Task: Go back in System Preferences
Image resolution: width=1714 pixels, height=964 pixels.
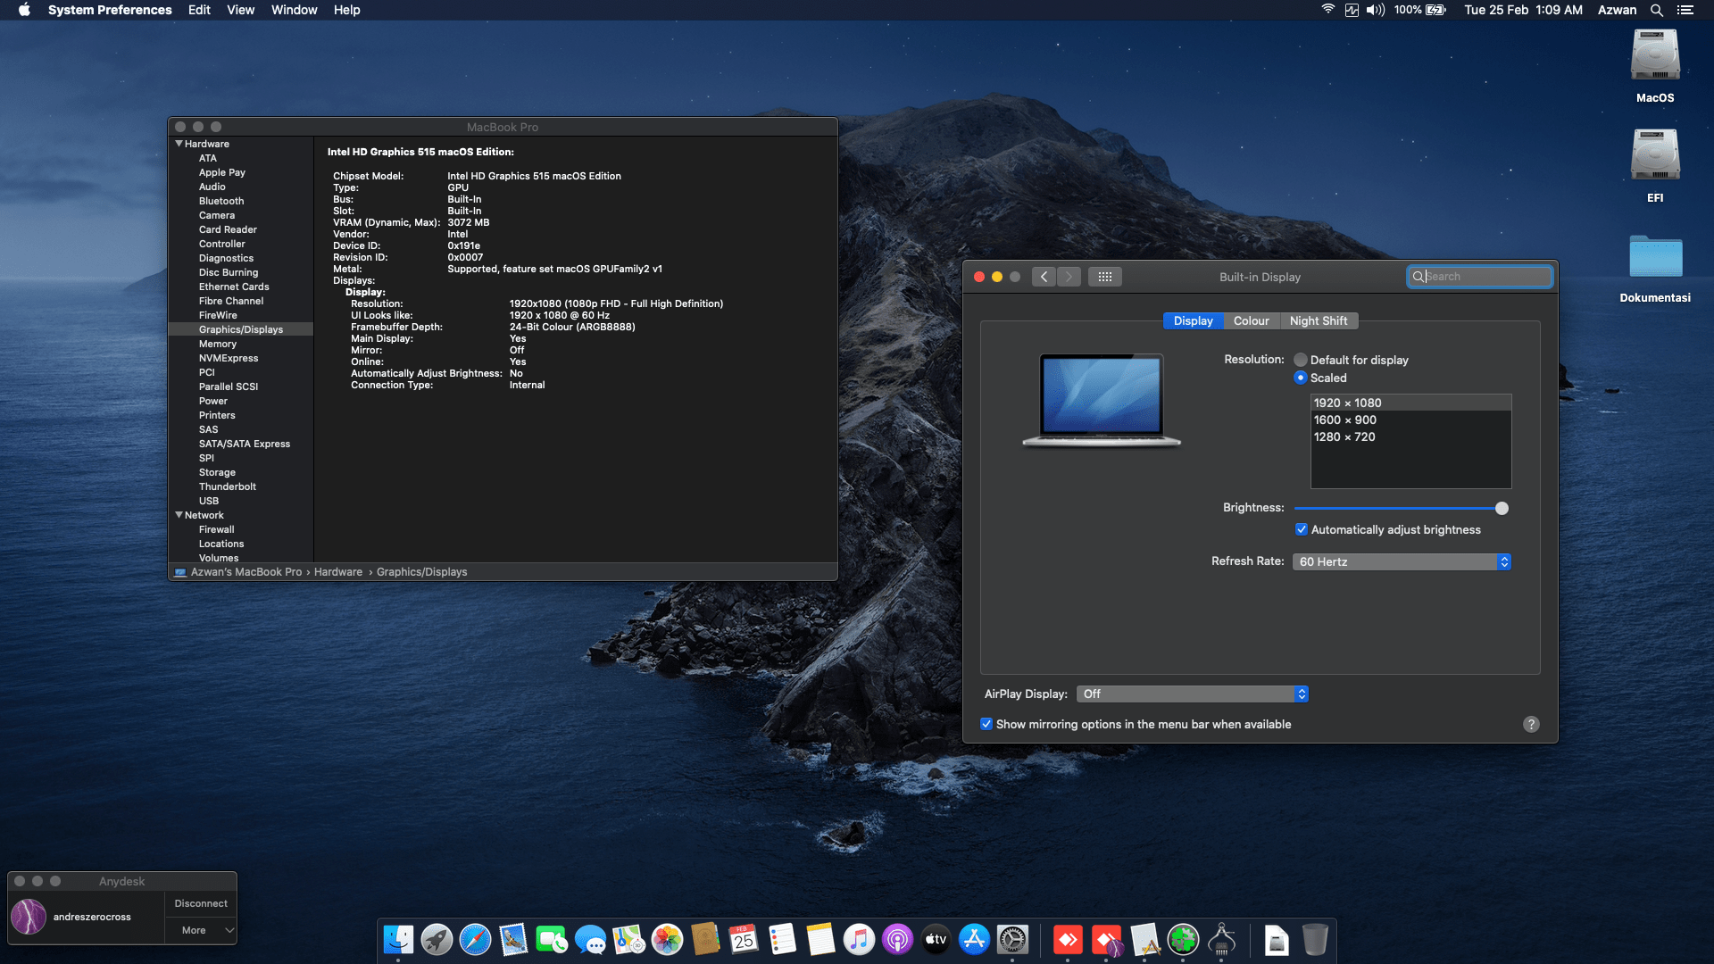Action: pos(1044,277)
